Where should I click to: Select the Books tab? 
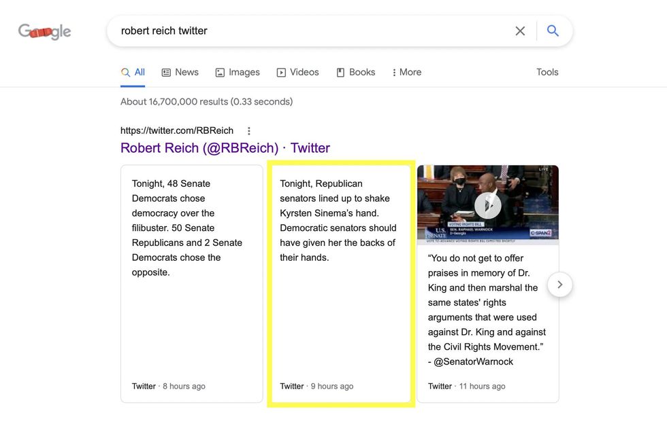pos(355,72)
